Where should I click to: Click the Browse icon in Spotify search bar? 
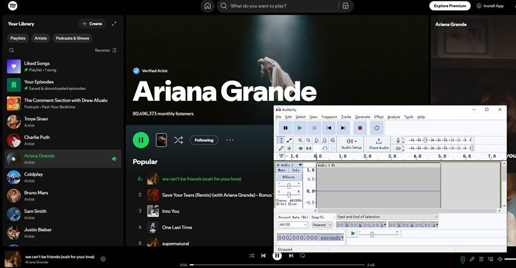pyautogui.click(x=346, y=6)
